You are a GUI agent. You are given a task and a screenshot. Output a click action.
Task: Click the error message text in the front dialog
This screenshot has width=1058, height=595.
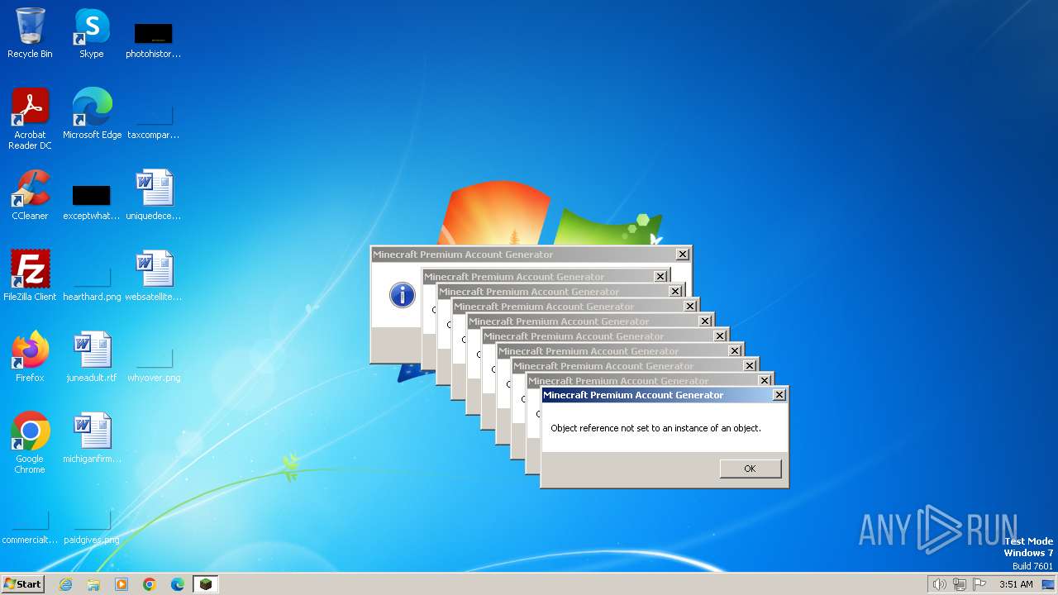tap(655, 428)
